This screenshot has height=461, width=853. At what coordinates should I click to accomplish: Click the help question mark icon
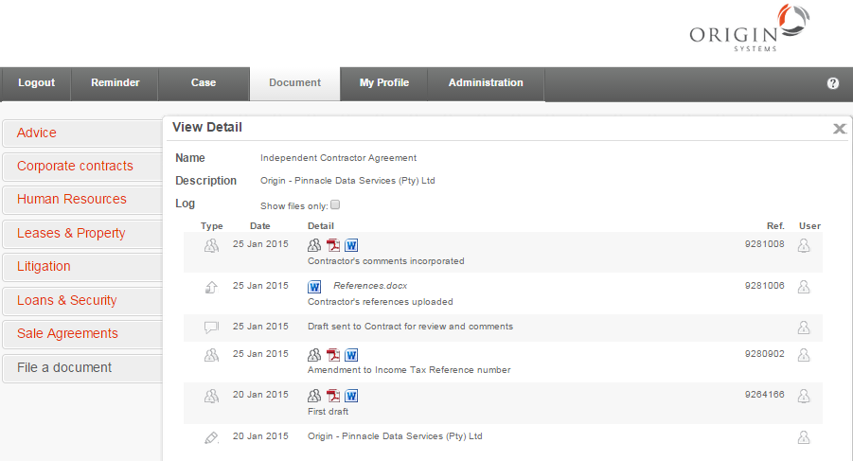click(x=833, y=83)
